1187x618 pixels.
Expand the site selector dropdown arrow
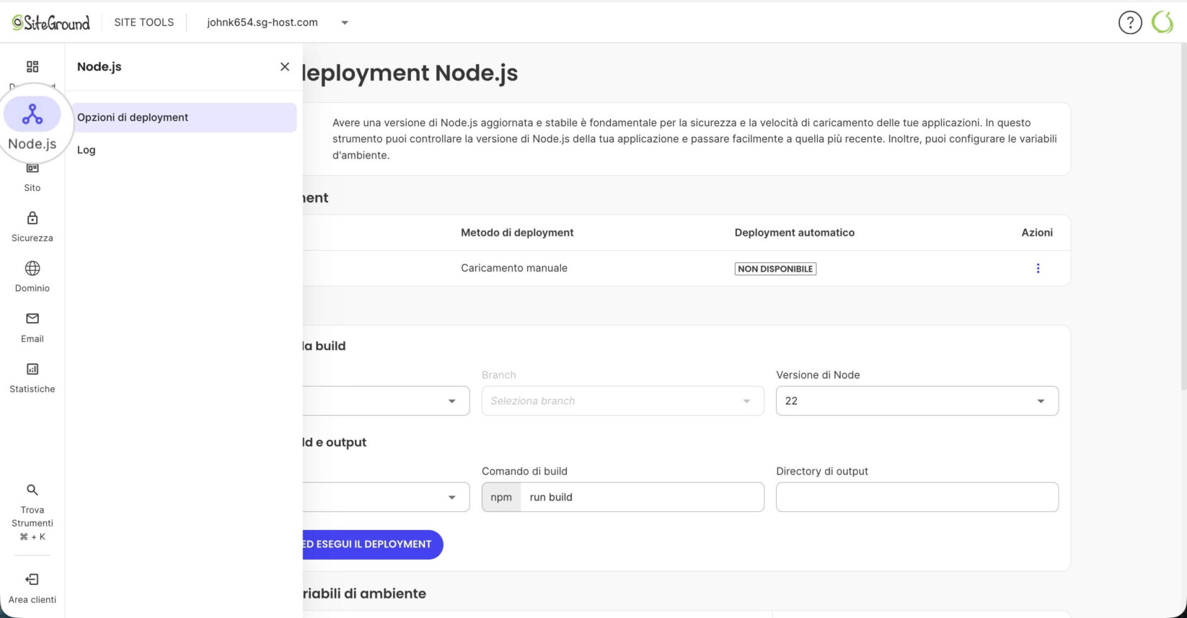click(345, 22)
